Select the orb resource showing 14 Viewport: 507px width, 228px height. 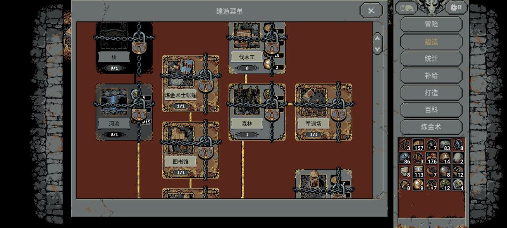445,158
